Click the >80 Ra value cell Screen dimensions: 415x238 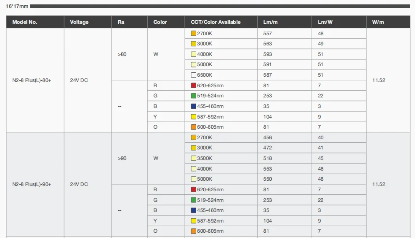point(122,54)
